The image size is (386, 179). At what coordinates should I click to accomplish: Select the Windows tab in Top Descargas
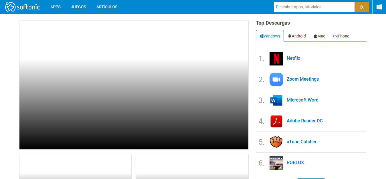coord(270,36)
